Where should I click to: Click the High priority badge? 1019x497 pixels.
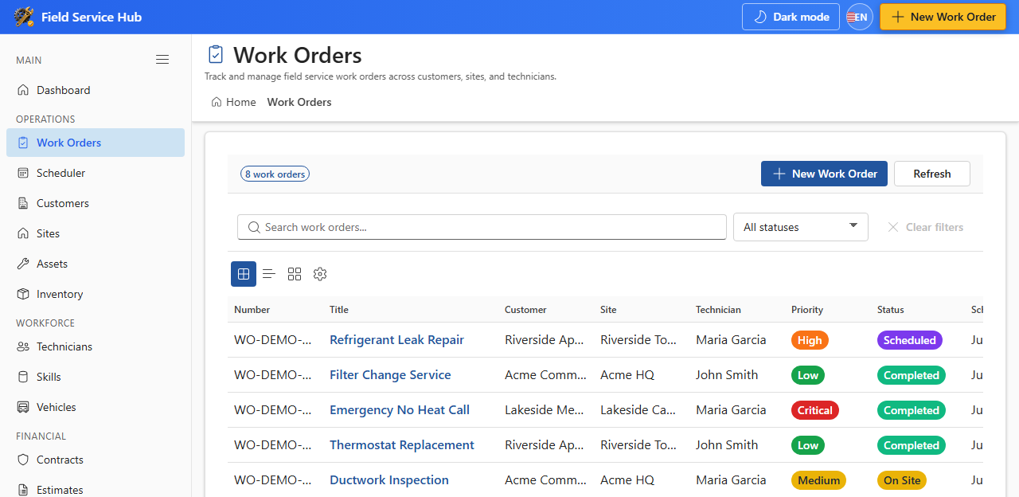[x=810, y=340]
